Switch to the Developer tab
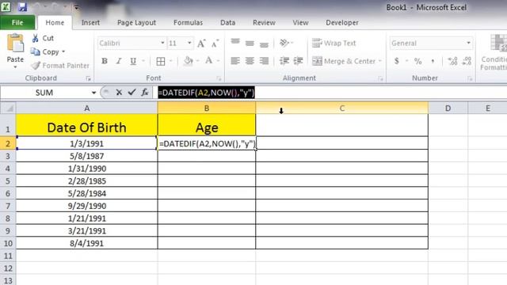 pos(342,23)
